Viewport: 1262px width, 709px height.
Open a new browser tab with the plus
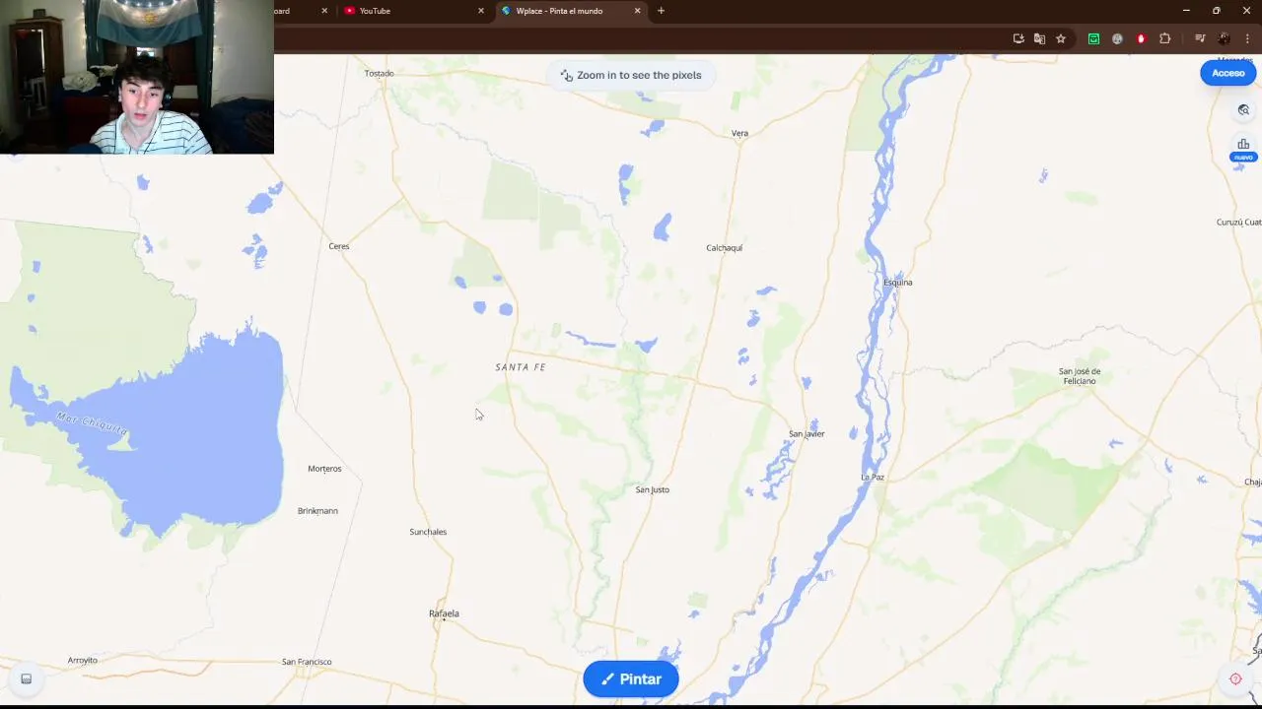661,11
